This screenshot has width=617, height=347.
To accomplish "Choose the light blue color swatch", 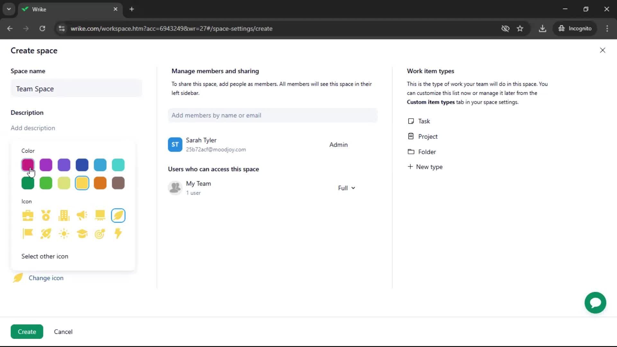I will pos(100,165).
